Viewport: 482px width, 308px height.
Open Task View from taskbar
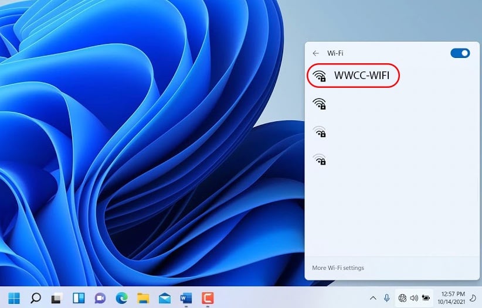57,298
